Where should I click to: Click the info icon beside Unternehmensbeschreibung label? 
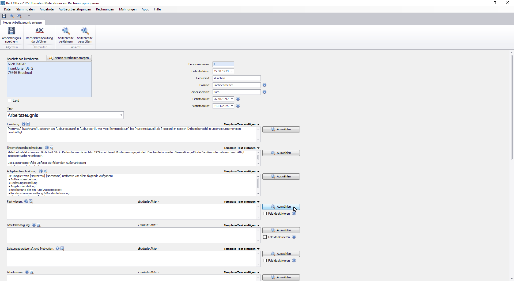coord(47,148)
